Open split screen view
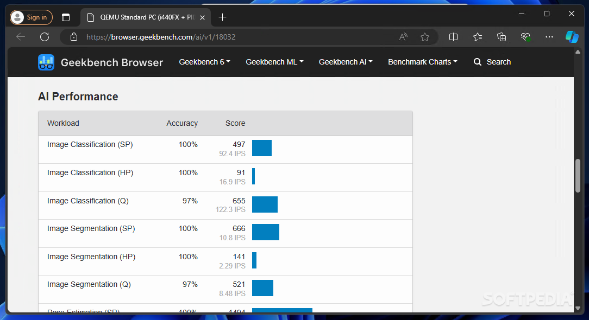The width and height of the screenshot is (589, 320). pos(453,37)
